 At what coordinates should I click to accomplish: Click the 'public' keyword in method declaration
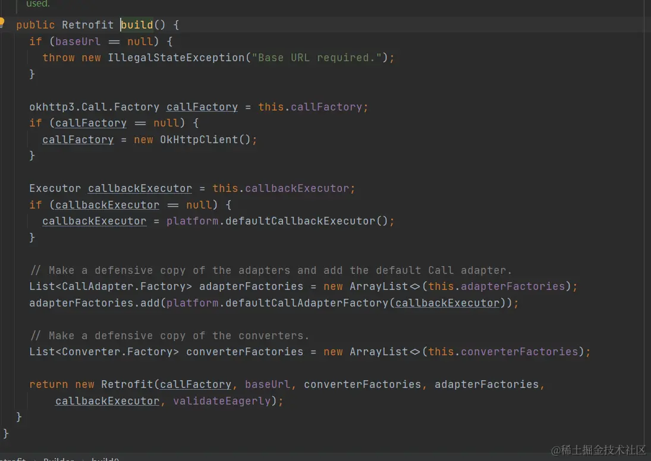[35, 25]
